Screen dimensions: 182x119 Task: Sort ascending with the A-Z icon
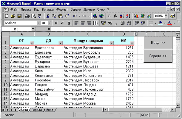(x=122, y=16)
